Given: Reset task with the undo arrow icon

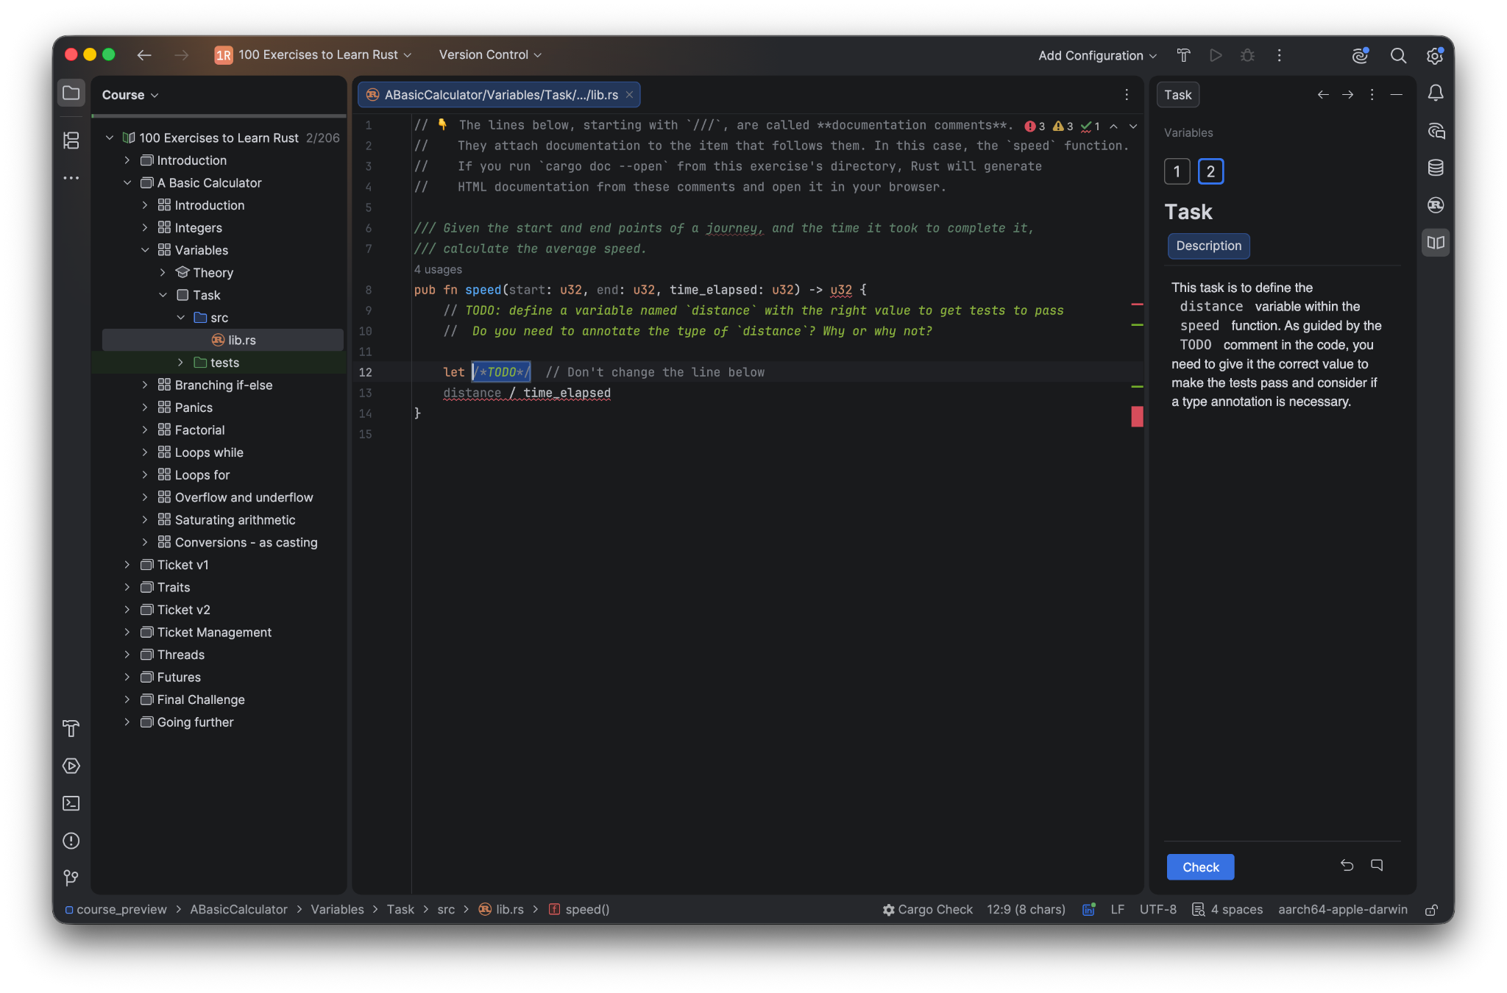Looking at the screenshot, I should click(x=1347, y=865).
